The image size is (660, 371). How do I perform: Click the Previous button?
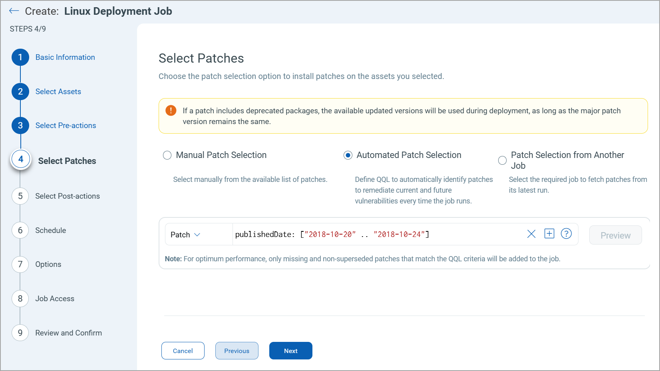[x=237, y=351]
